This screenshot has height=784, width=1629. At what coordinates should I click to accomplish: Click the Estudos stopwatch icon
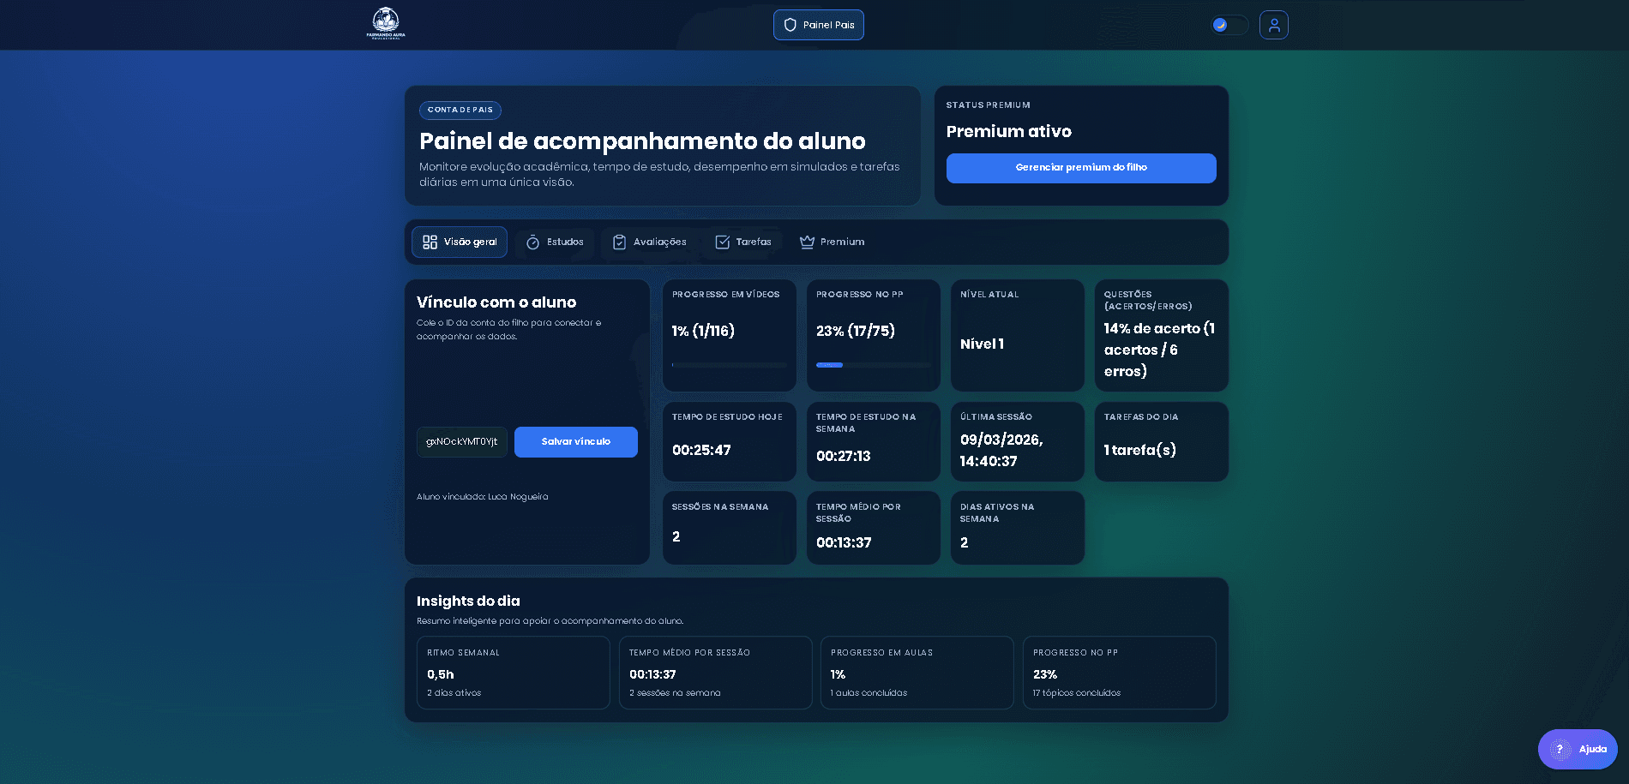tap(534, 242)
